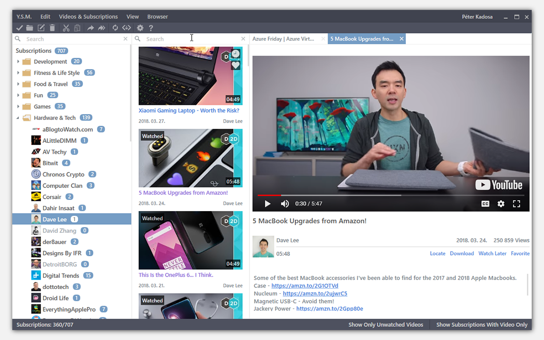Open the Y.S.M. menu
Viewport: 544px width, 340px height.
click(x=24, y=17)
